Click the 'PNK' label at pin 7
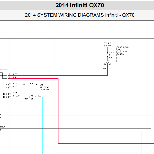154x154 pixels. [15, 77]
